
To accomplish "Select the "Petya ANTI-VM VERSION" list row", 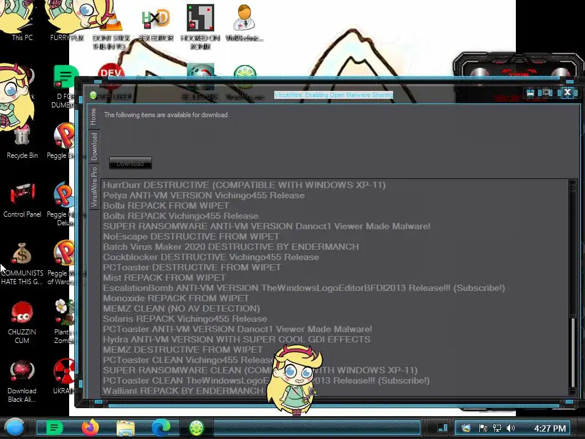I will click(335, 195).
